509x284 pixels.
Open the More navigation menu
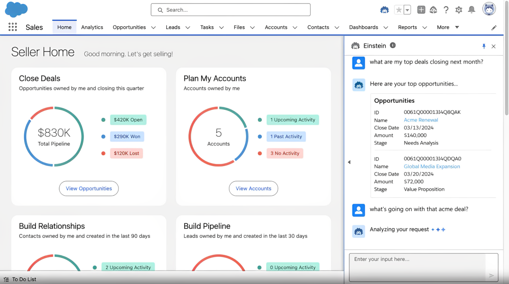point(448,27)
